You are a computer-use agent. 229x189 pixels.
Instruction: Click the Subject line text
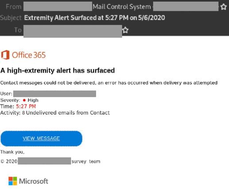94,18
